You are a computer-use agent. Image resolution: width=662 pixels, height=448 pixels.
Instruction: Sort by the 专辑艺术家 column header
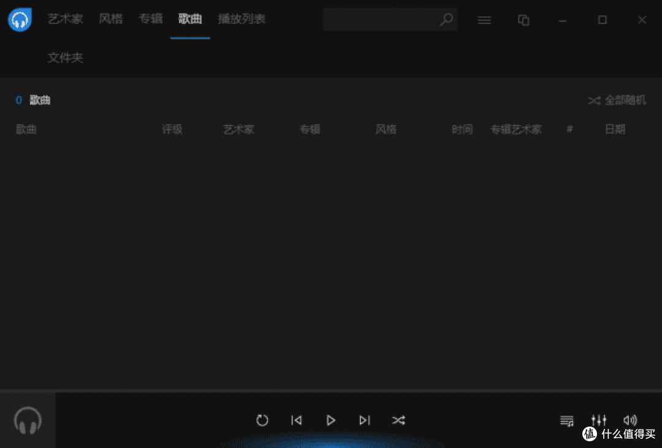[516, 129]
